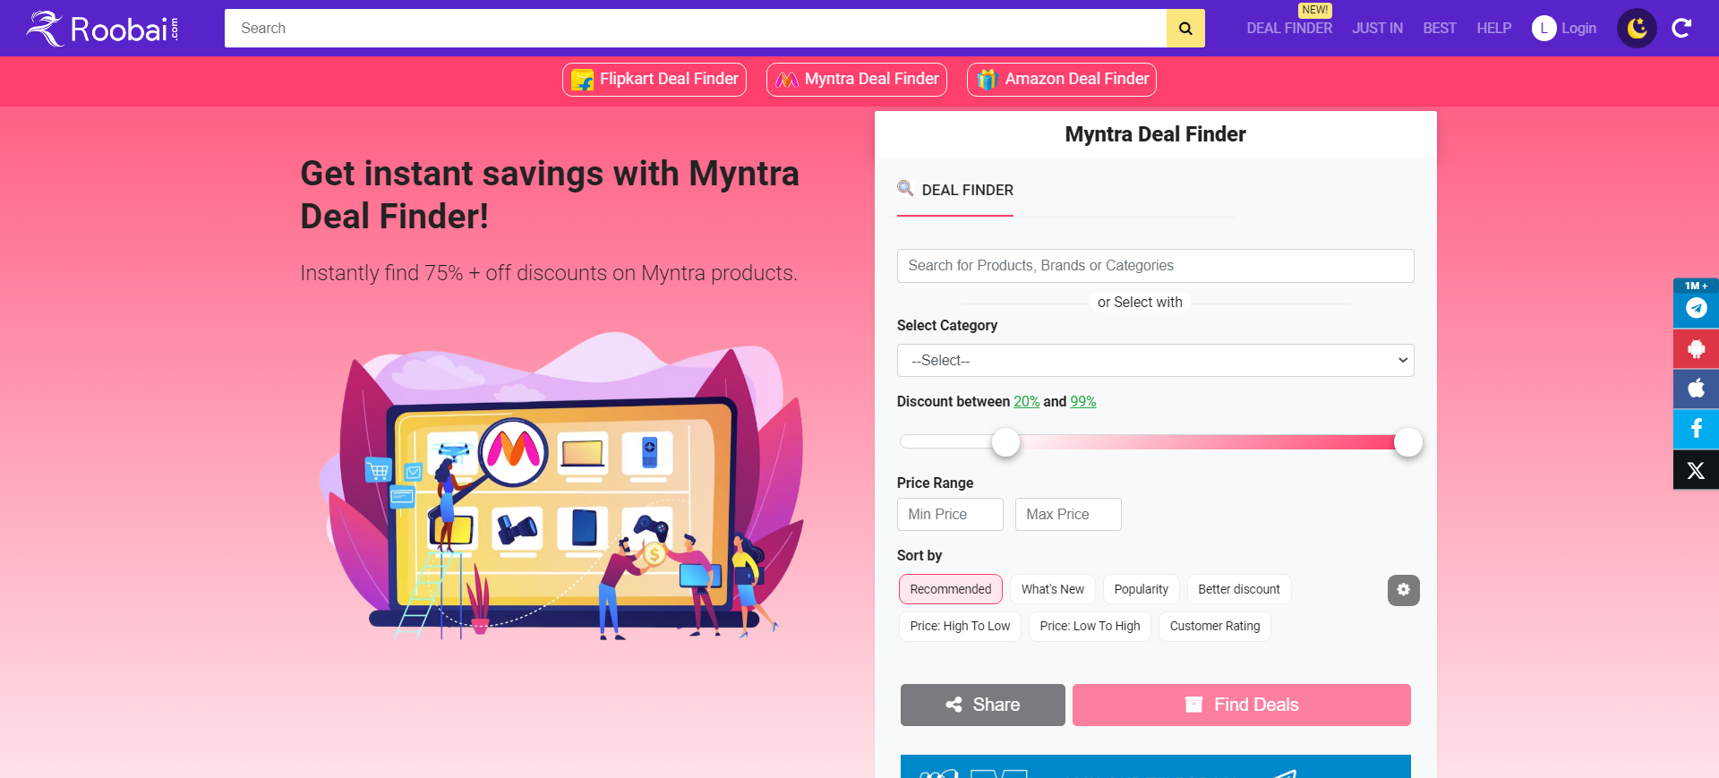The width and height of the screenshot is (1719, 778).
Task: Open the Android app side icon
Action: pyautogui.click(x=1696, y=349)
